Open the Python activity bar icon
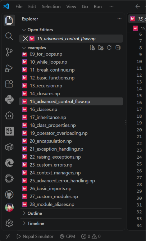This screenshot has width=146, height=241. point(9,100)
